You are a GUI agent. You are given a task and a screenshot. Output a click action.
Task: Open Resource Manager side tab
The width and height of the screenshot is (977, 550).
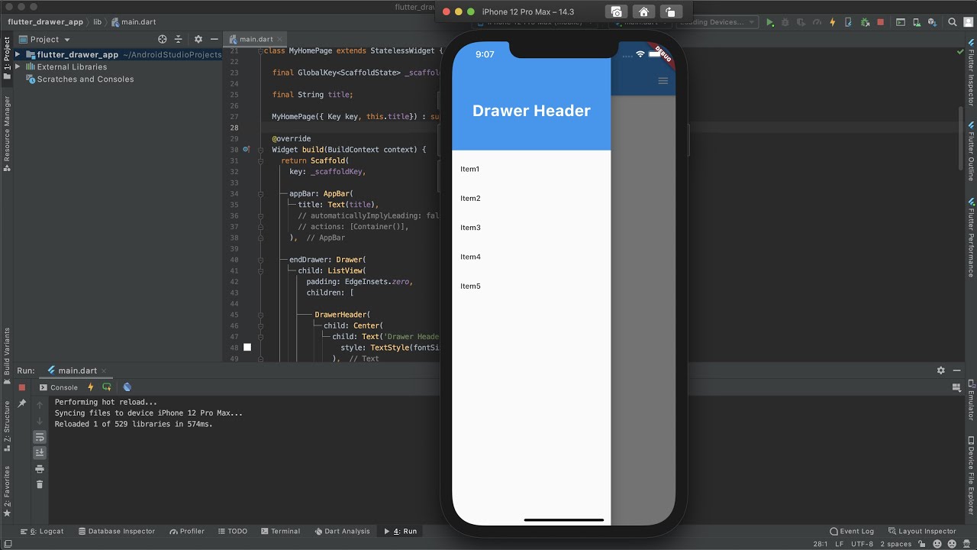7,134
